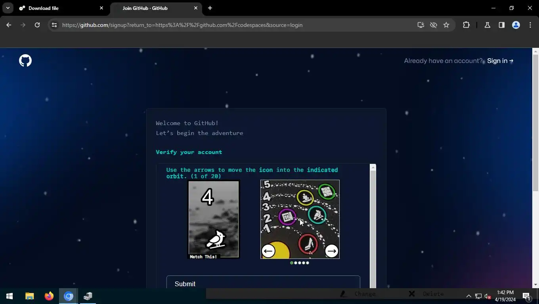
Task: Open a new browser tab
Action: pos(210,8)
